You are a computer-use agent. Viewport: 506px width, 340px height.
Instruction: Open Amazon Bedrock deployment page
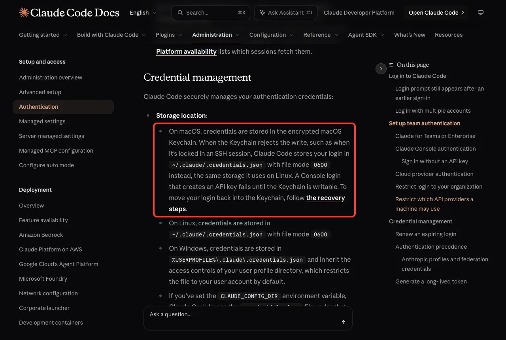pyautogui.click(x=41, y=235)
